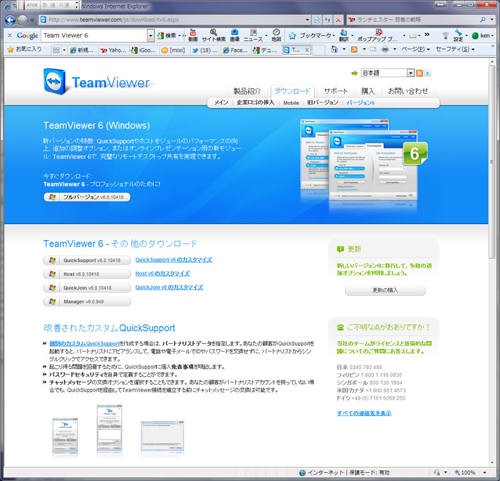Screen dimensions: 500x481
Task: Open QuickSupport v6 のカスタマイズ link
Action: 174,260
